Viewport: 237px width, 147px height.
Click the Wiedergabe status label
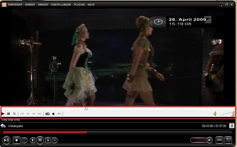point(15,126)
